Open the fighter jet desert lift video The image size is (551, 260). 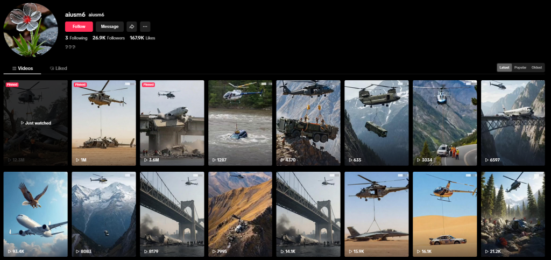click(376, 214)
